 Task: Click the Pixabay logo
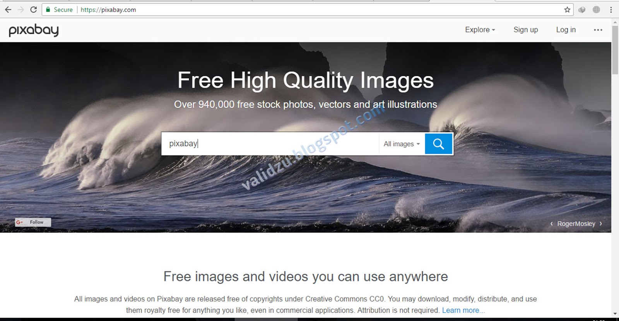click(34, 30)
